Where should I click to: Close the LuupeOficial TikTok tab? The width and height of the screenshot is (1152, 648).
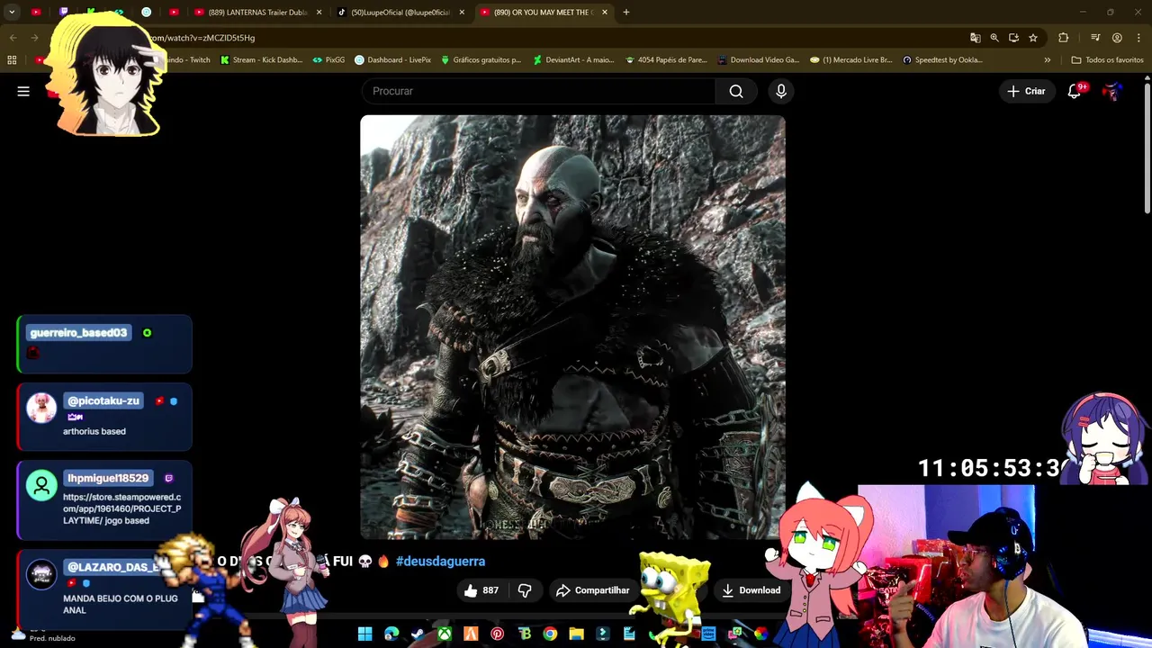click(462, 13)
